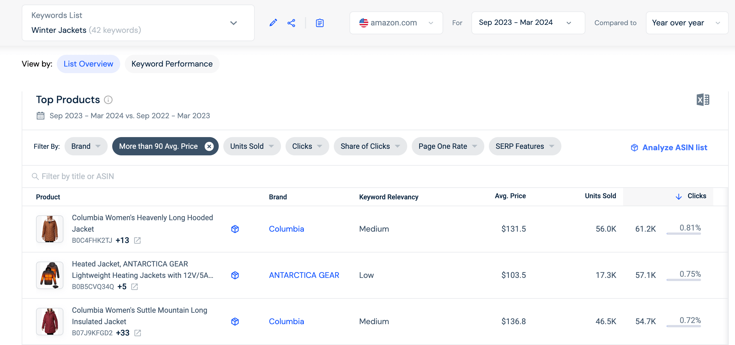The image size is (735, 345).
Task: Click Heated Jacket, ANTARCTICA GEAR product title
Action: (x=142, y=270)
